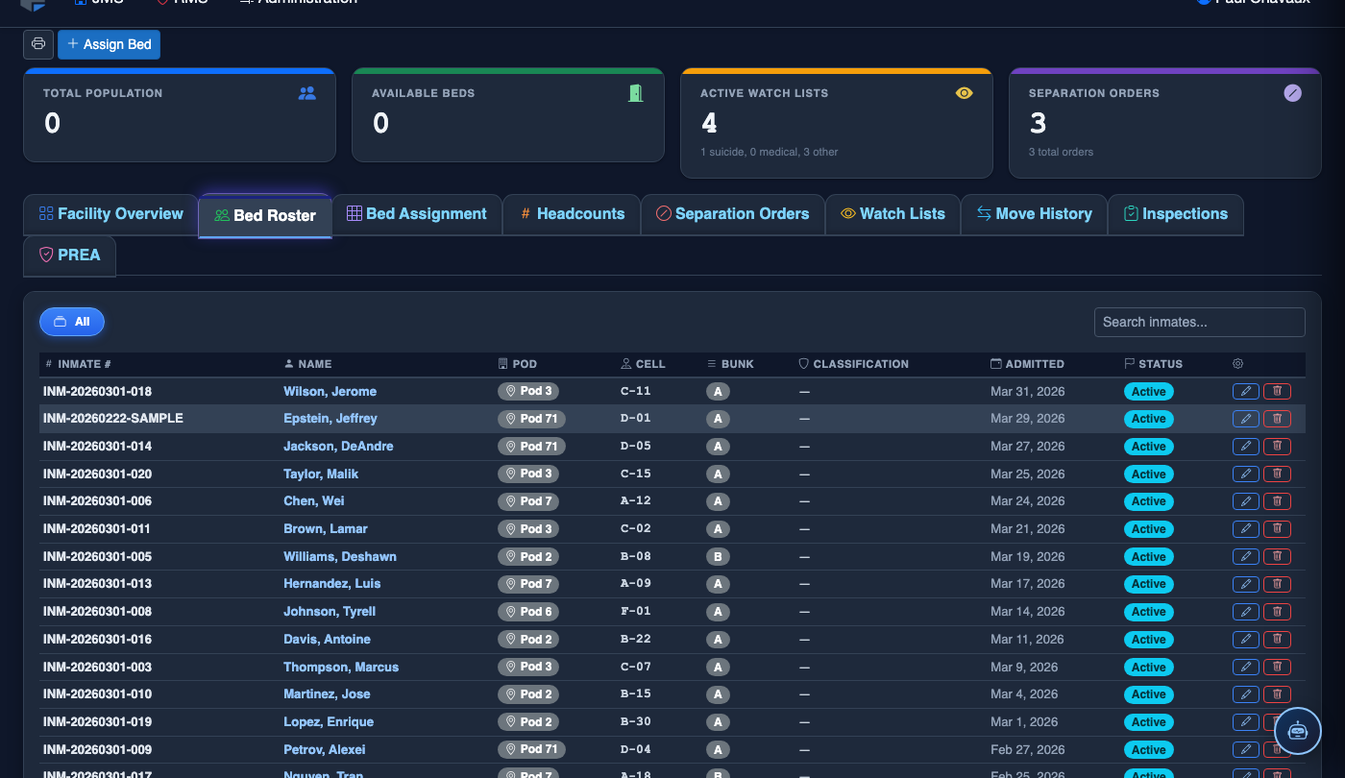Click edit pencil for Chen, Wei row
Viewport: 1345px width, 778px height.
1245,501
